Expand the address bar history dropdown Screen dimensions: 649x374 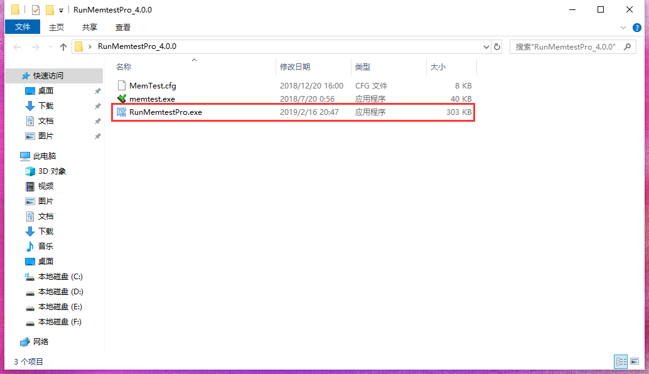point(486,46)
